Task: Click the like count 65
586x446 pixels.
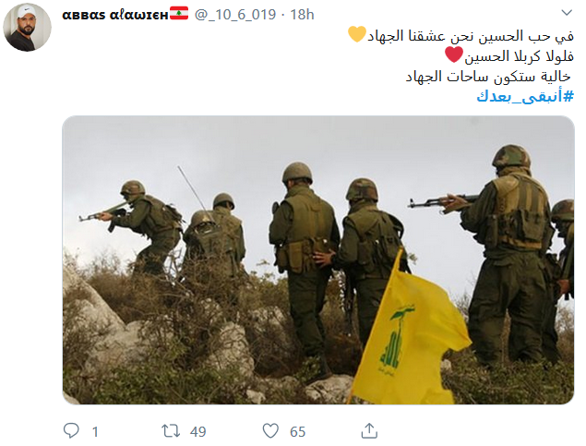Action: click(297, 432)
